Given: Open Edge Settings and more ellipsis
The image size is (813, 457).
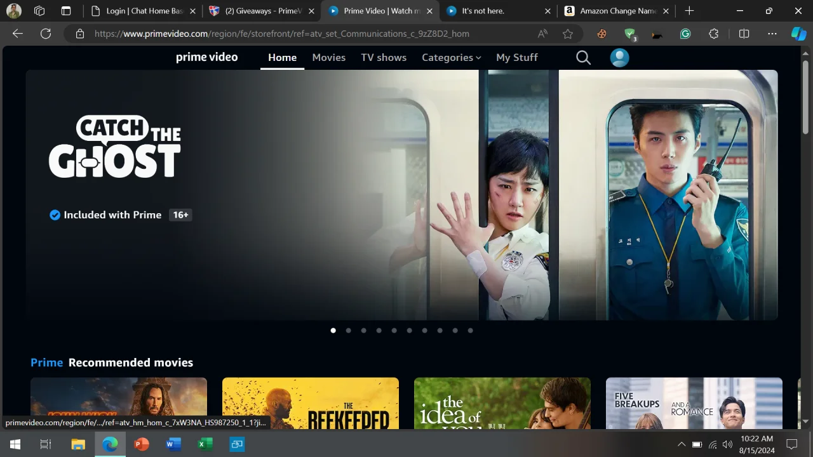Looking at the screenshot, I should click(772, 34).
